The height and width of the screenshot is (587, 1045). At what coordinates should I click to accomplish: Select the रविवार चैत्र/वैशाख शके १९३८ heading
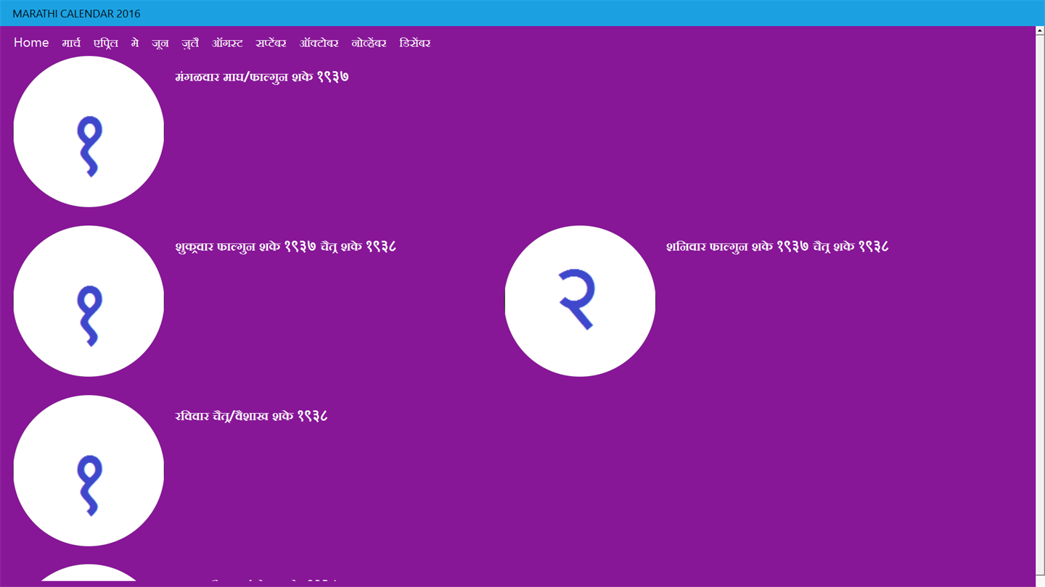pyautogui.click(x=251, y=416)
